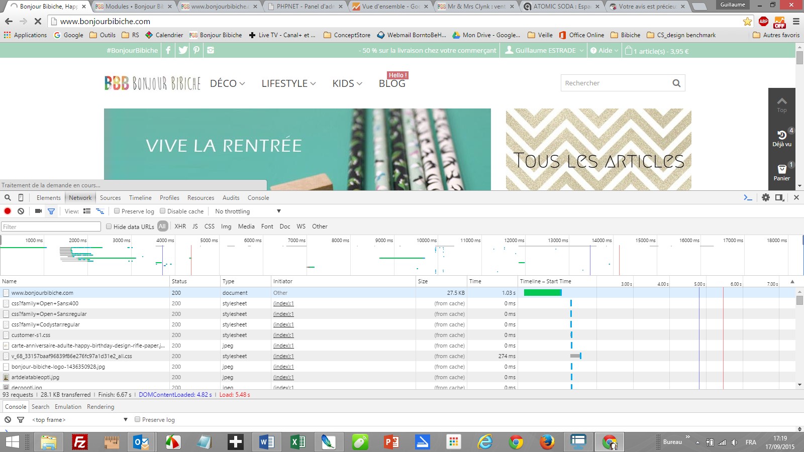Open the Twitter icon in site header
804x452 pixels.
[183, 50]
